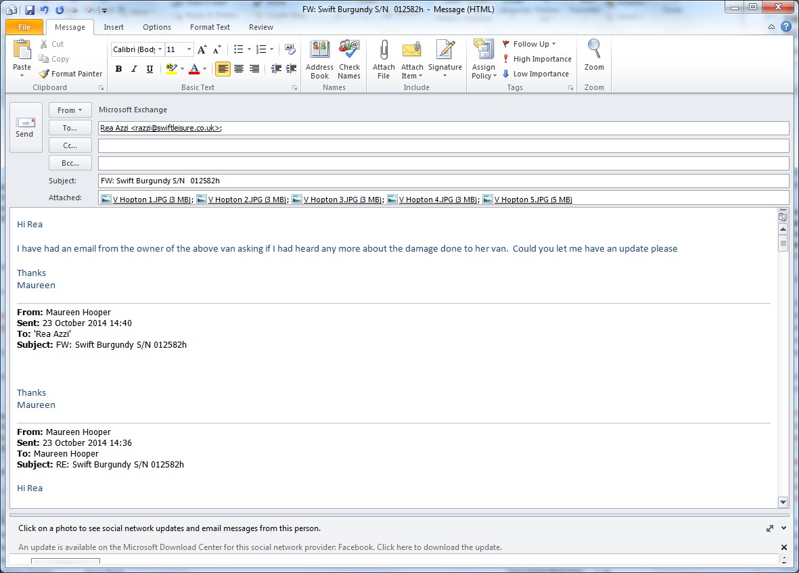Toggle High Importance flag
799x573 pixels.
point(537,59)
